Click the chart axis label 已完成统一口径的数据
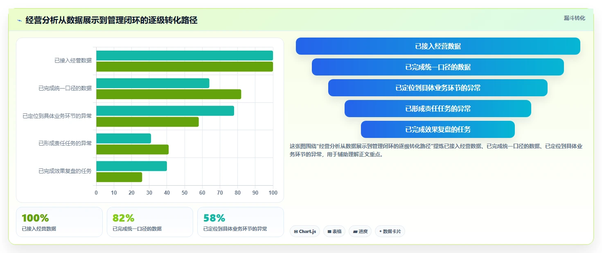This screenshot has width=602, height=253. [65, 88]
